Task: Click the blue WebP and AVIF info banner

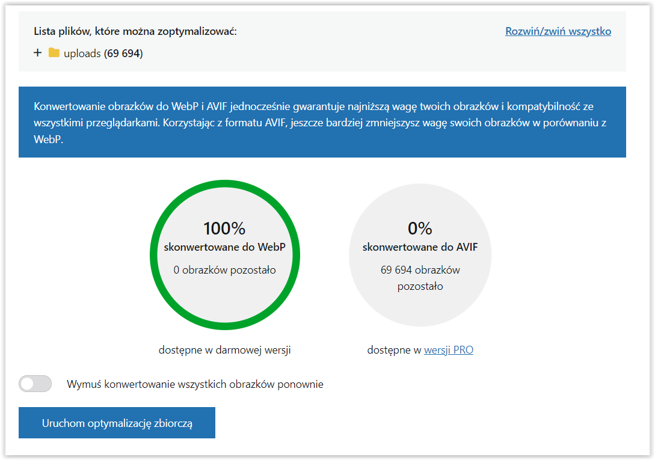Action: [x=322, y=122]
